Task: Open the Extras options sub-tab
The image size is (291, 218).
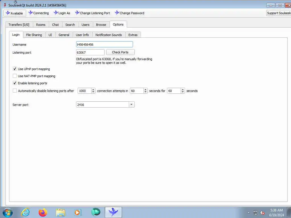Action: click(133, 35)
